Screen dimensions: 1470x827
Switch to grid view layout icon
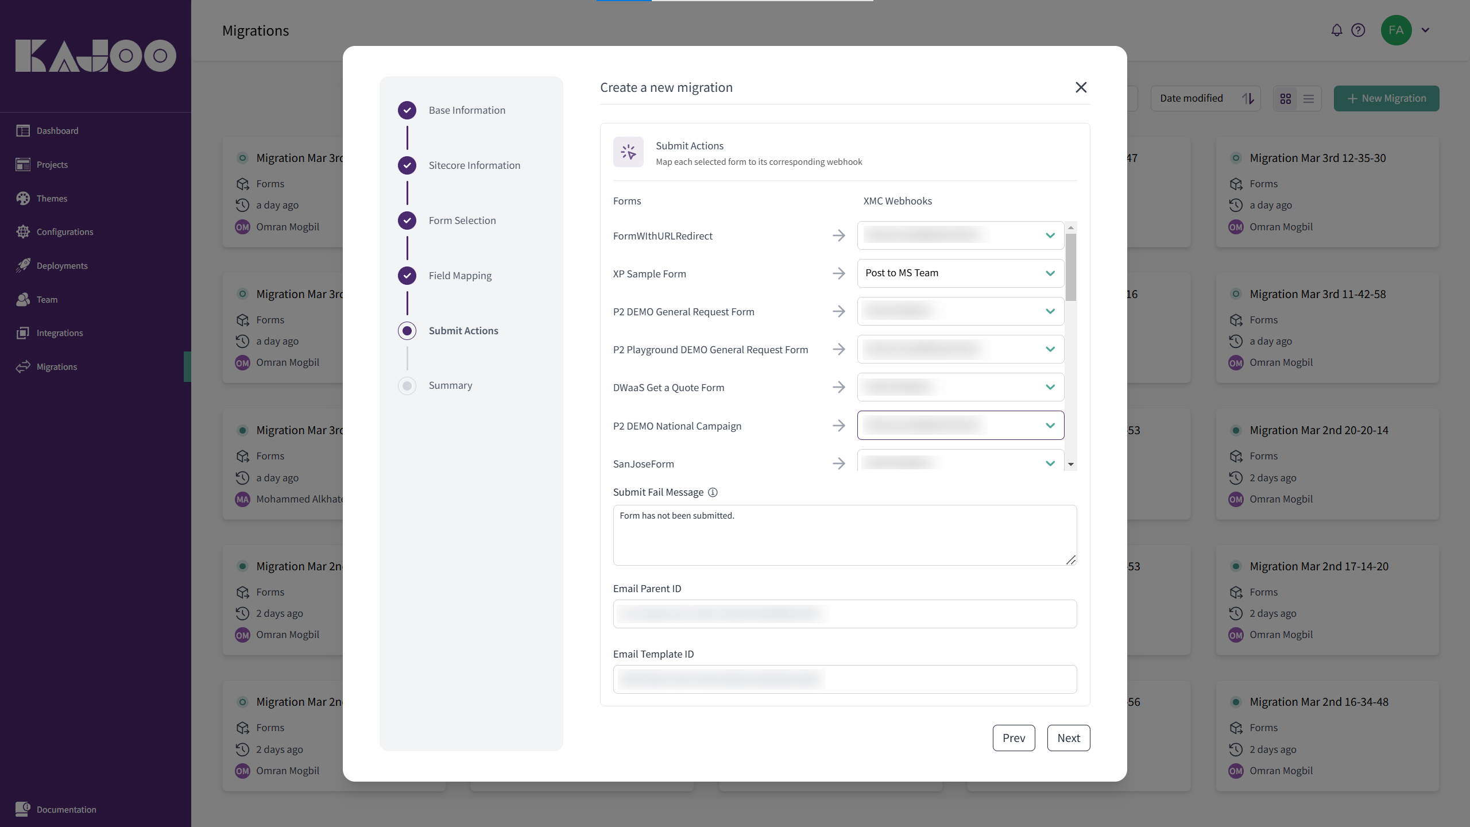click(1286, 99)
